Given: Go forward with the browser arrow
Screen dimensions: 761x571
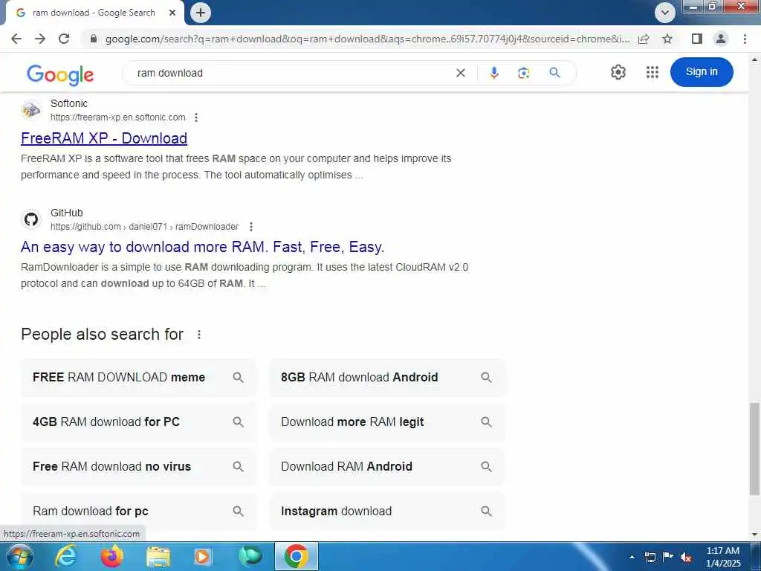Looking at the screenshot, I should (40, 39).
